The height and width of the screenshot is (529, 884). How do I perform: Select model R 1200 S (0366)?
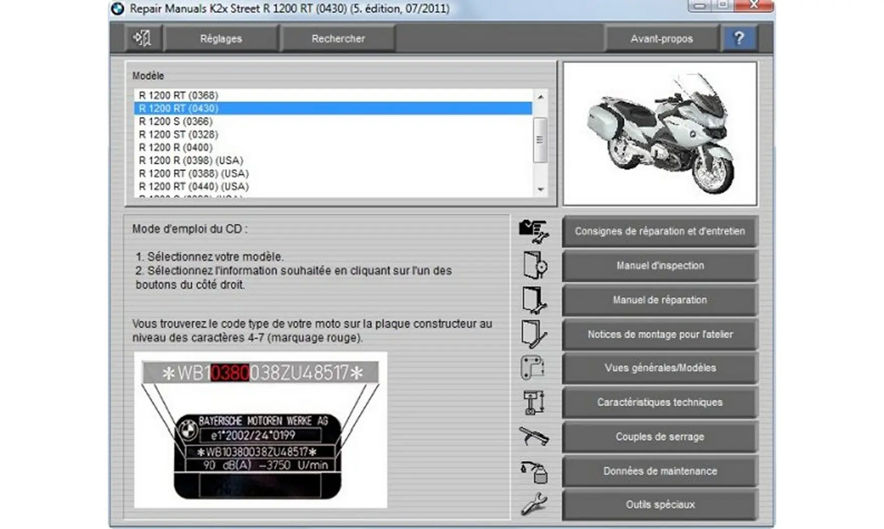333,121
